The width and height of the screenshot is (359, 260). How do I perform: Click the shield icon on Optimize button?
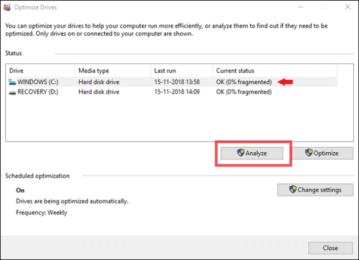[x=309, y=153]
